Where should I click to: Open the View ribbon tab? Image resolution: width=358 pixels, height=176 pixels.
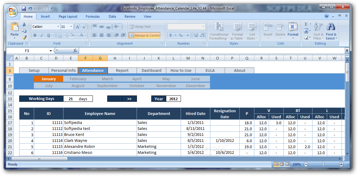[x=147, y=16]
